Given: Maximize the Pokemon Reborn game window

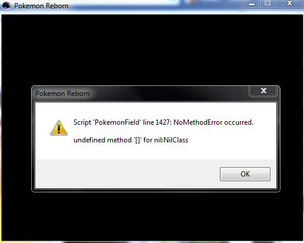Looking at the screenshot, I should pos(268,4).
